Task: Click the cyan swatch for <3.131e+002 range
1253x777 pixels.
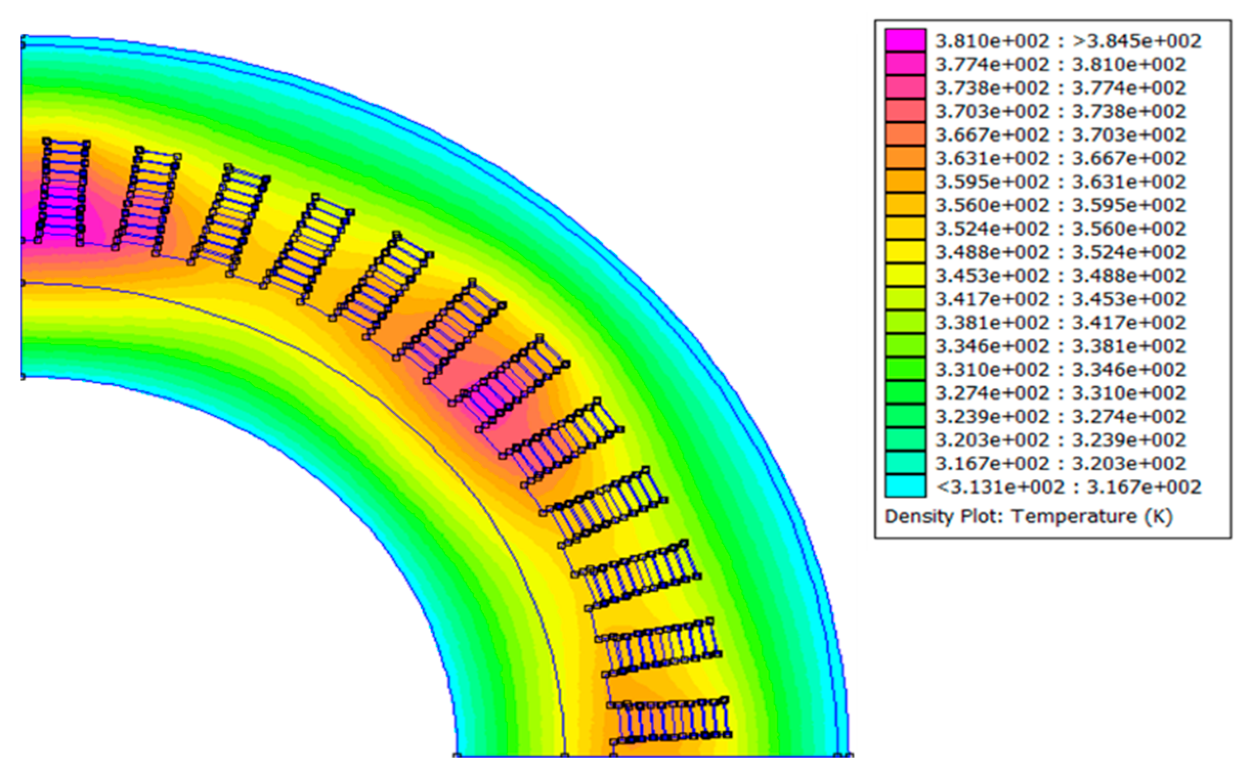Action: click(905, 486)
